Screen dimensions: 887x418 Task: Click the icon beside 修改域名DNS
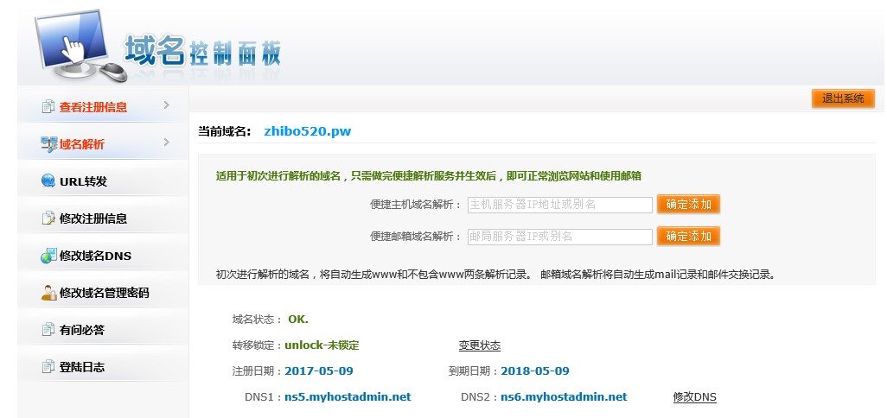point(48,256)
